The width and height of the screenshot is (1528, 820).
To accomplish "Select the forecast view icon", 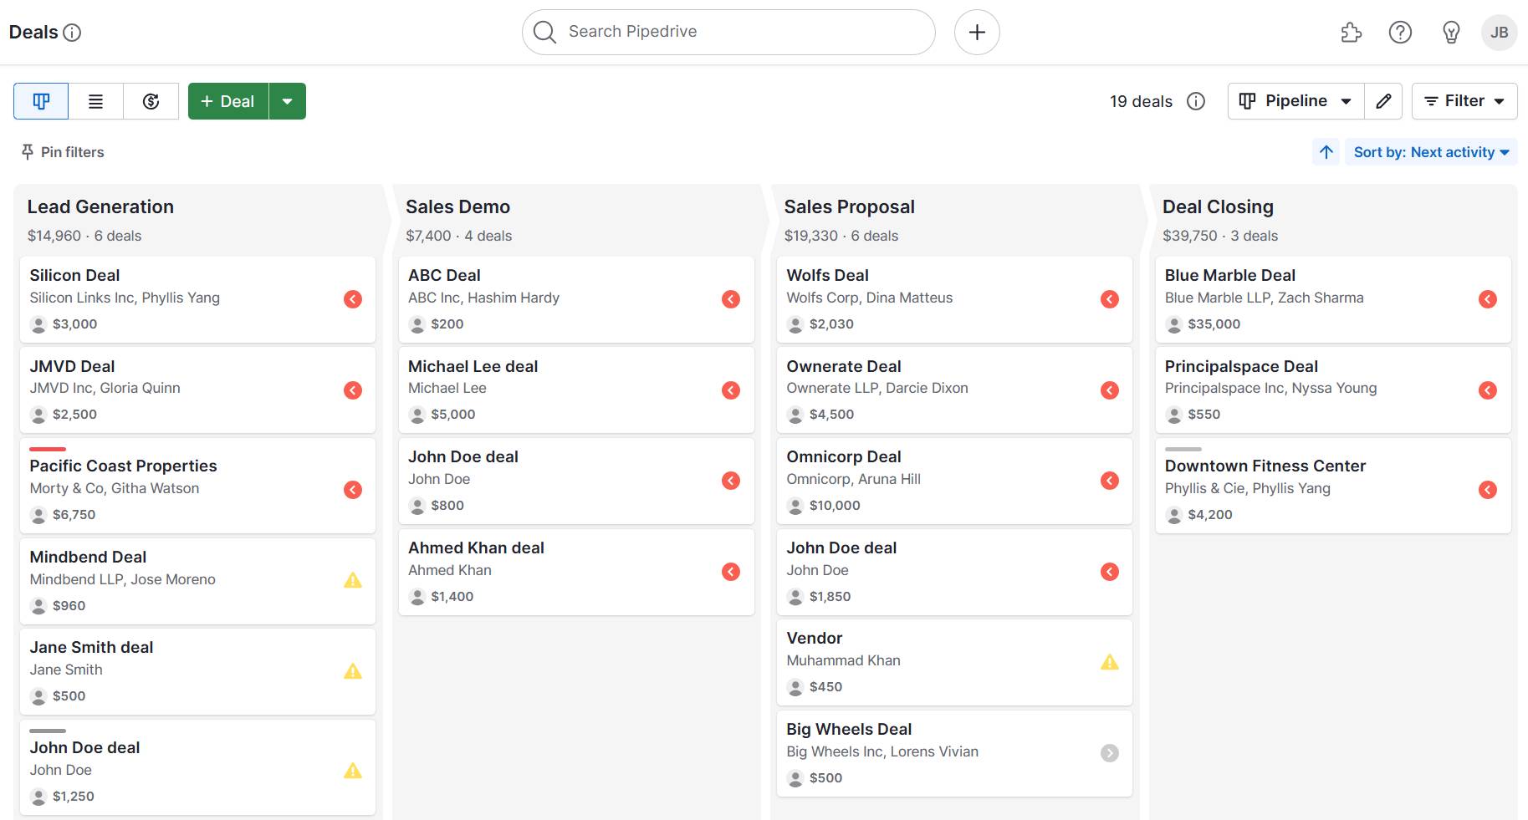I will click(x=151, y=100).
